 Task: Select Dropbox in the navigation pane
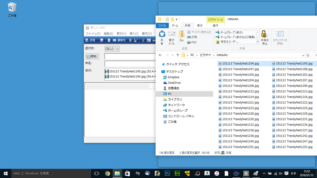click(x=174, y=77)
